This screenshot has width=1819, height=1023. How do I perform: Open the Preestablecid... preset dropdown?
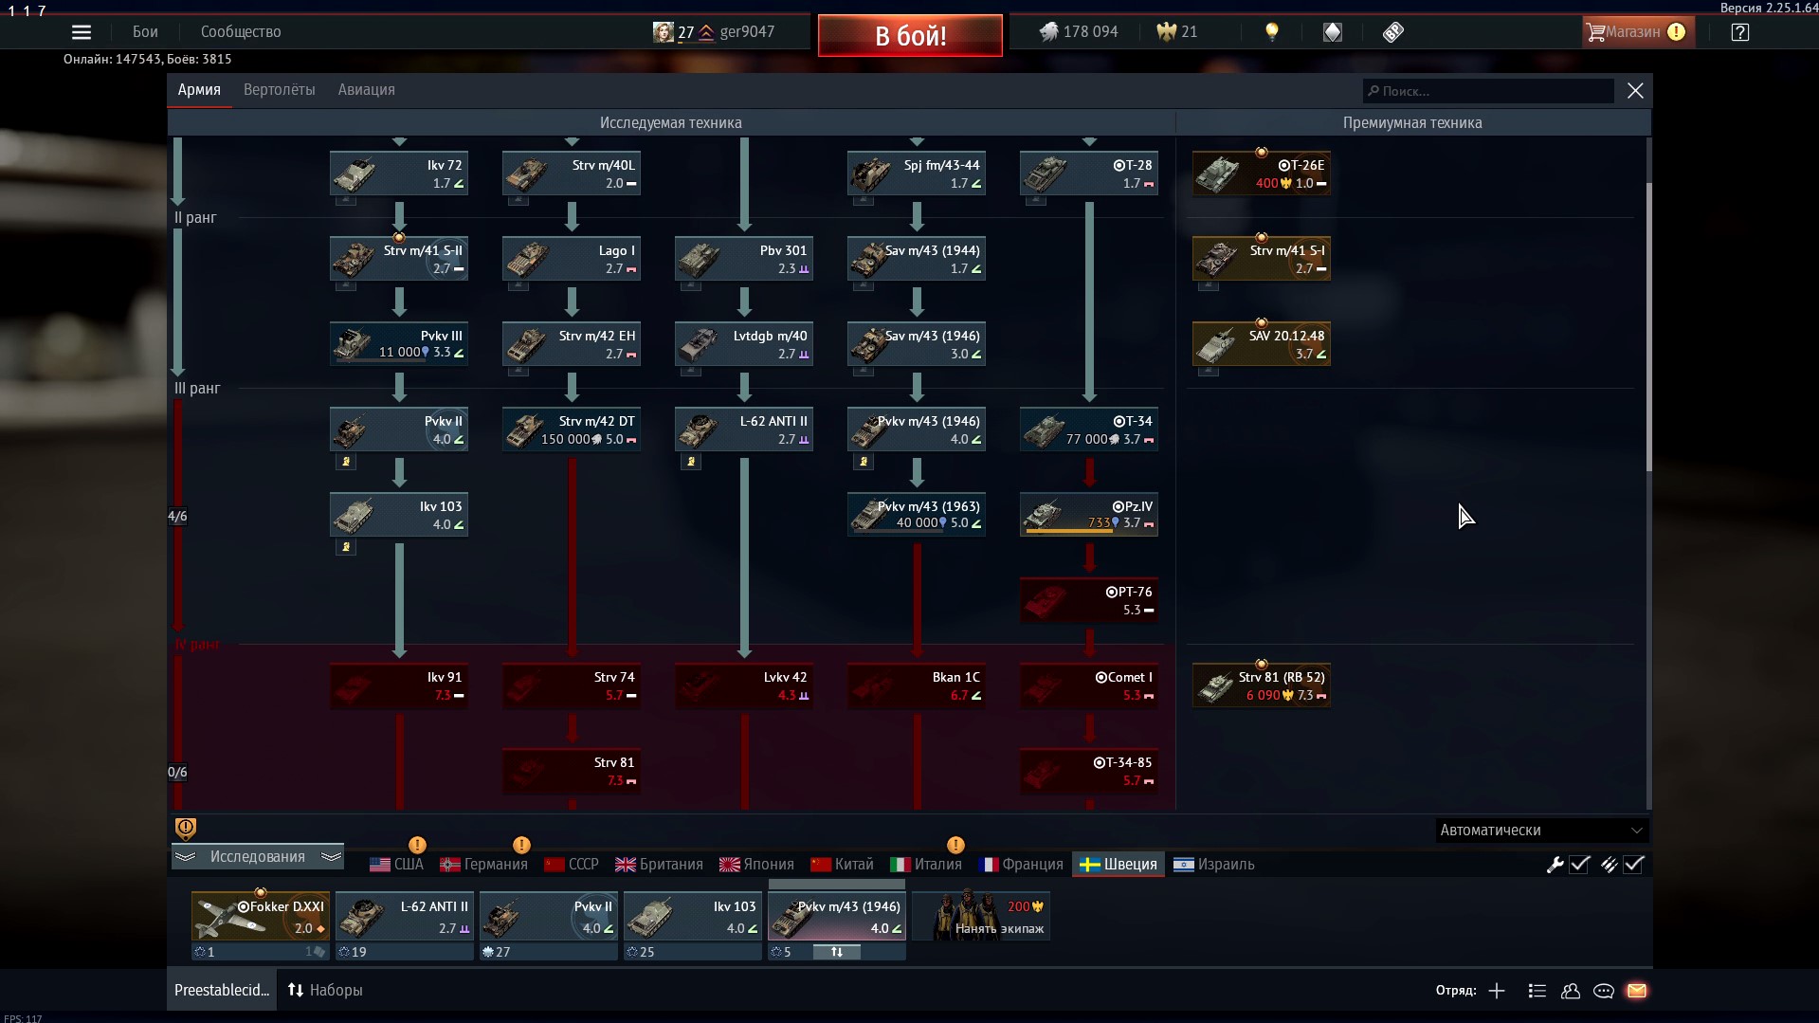(222, 990)
